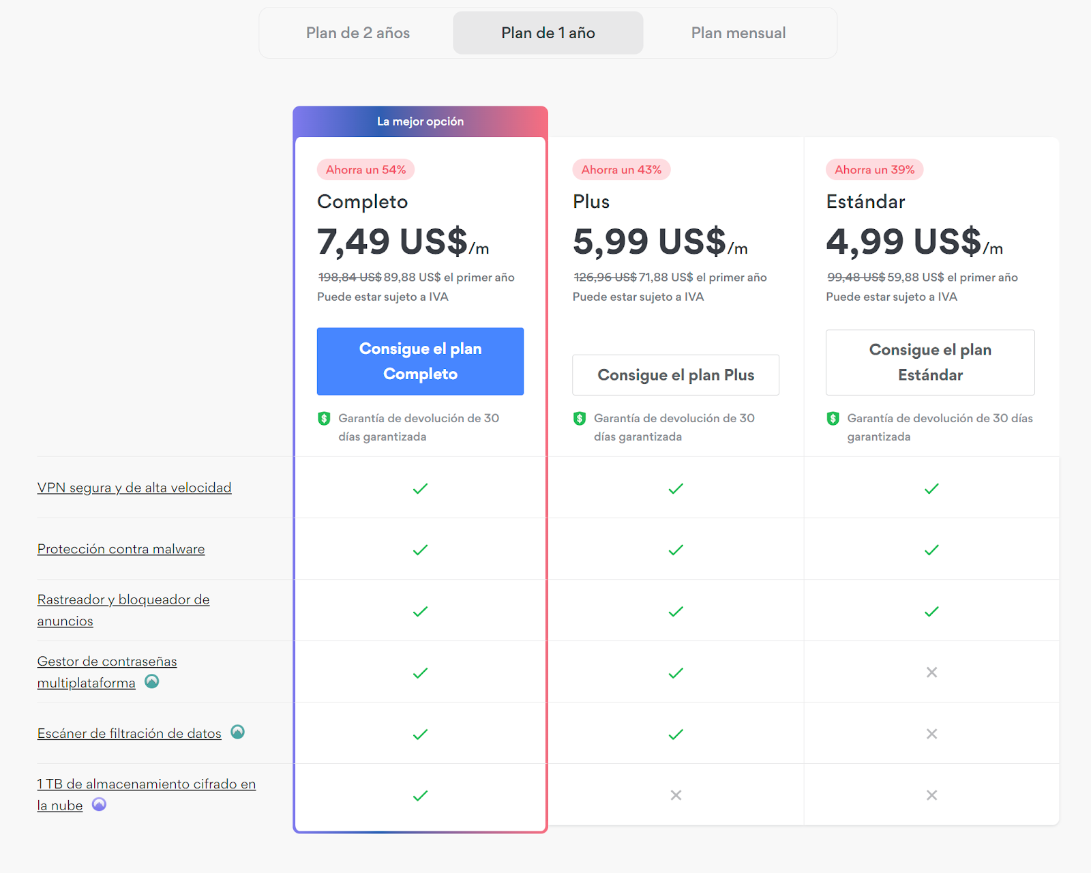This screenshot has height=873, width=1091.
Task: Click Completo checkmark for Rastreador y bloqueador row
Action: click(420, 611)
